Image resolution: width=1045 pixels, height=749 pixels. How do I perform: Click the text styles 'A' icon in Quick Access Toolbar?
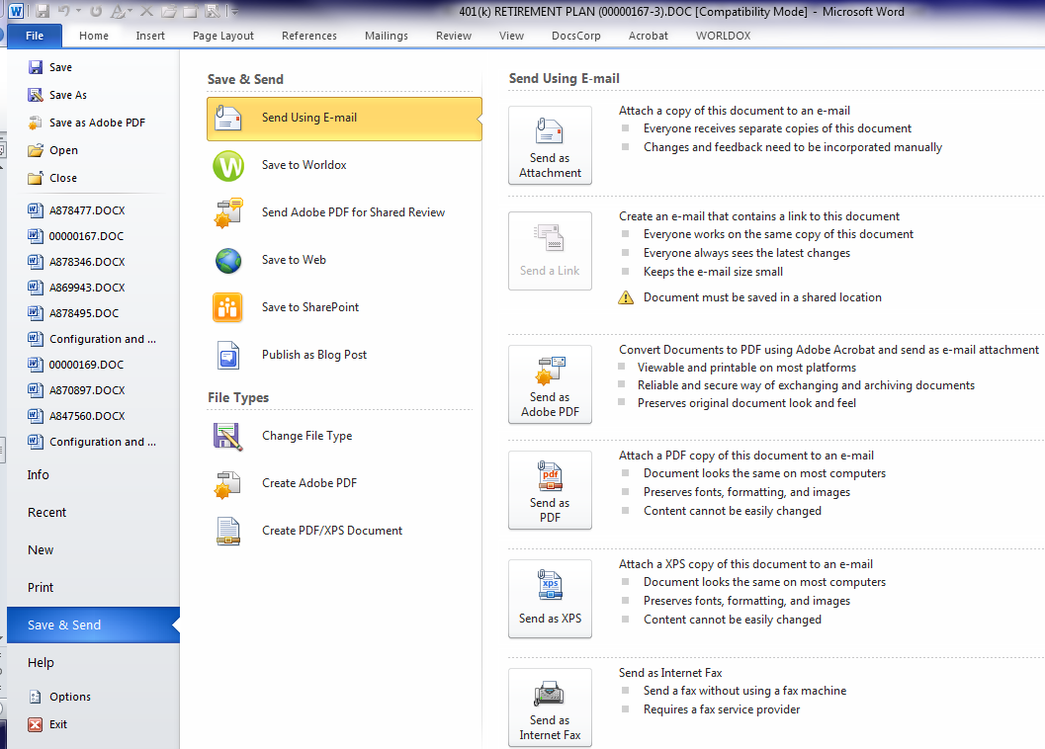[x=119, y=11]
